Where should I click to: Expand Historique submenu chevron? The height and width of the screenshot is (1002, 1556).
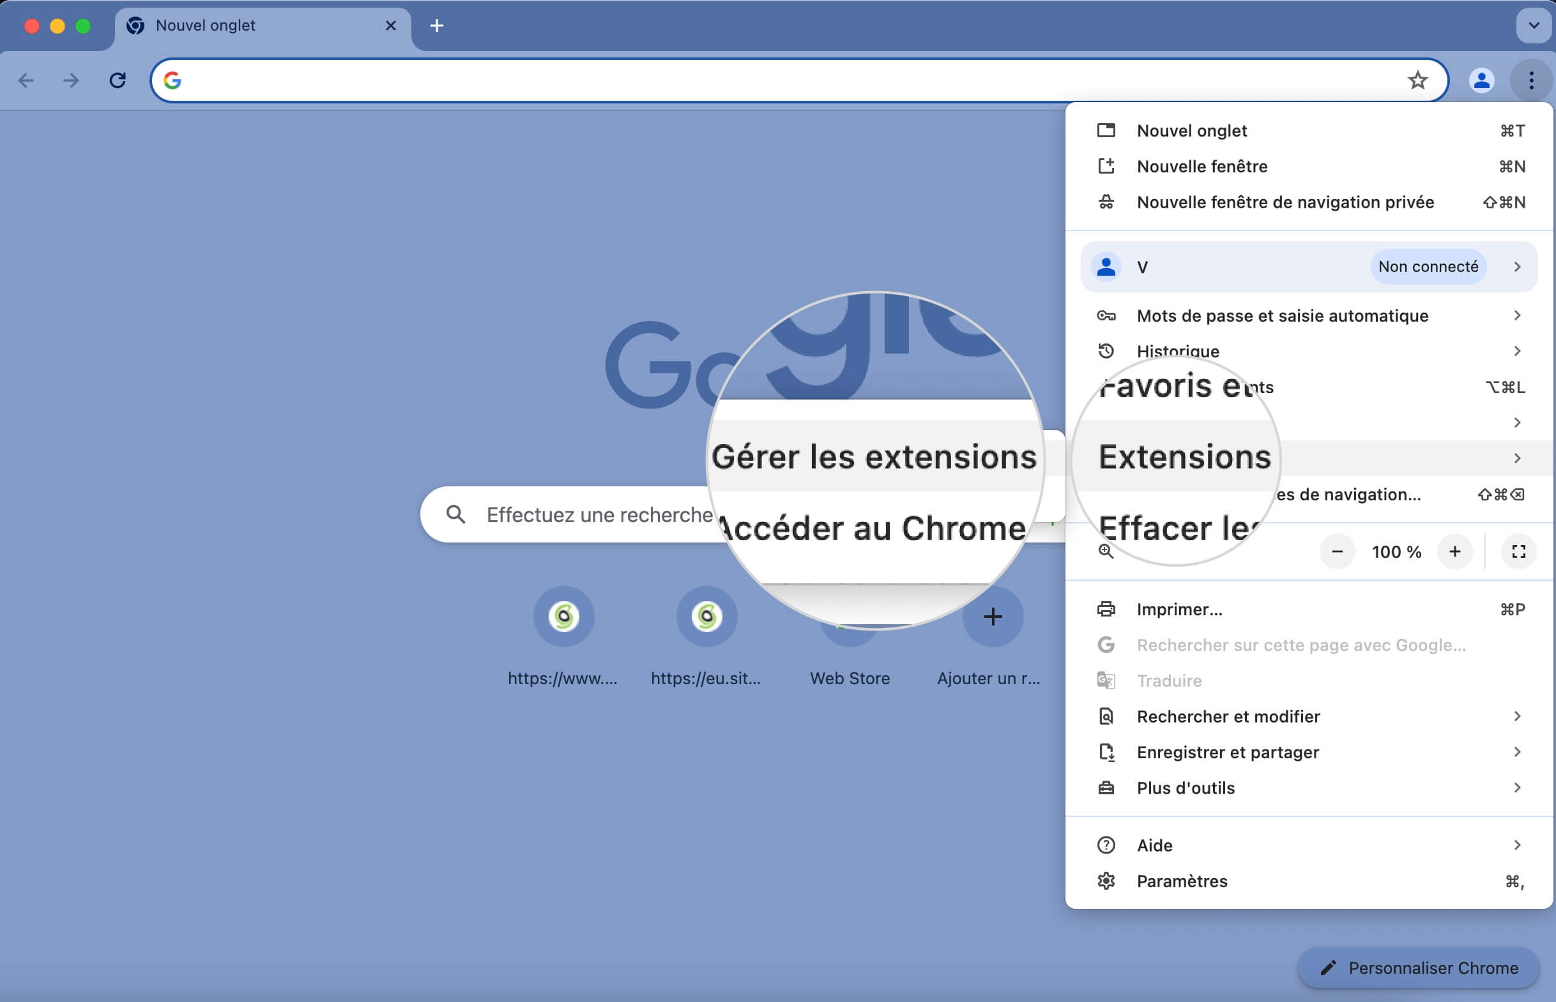click(x=1517, y=352)
